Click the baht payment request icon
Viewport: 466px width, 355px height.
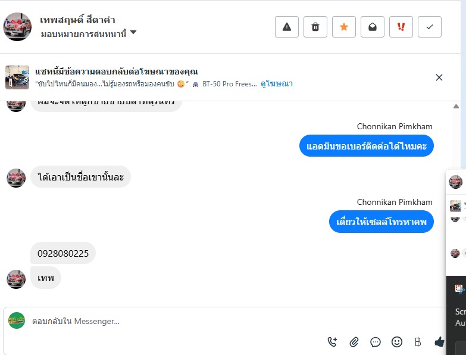click(418, 342)
